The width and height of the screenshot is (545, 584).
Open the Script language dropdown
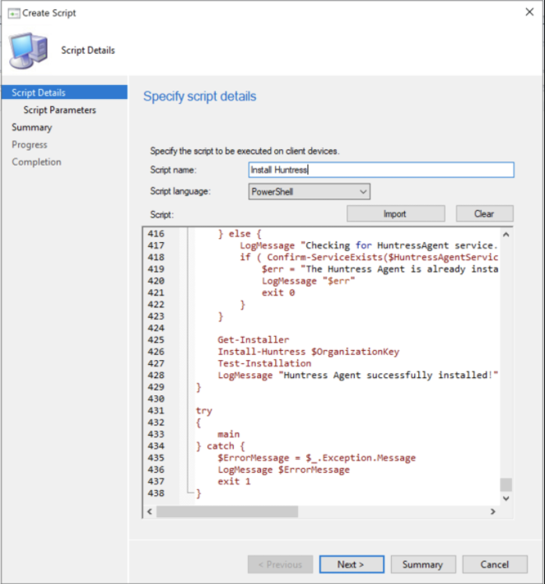click(x=309, y=191)
